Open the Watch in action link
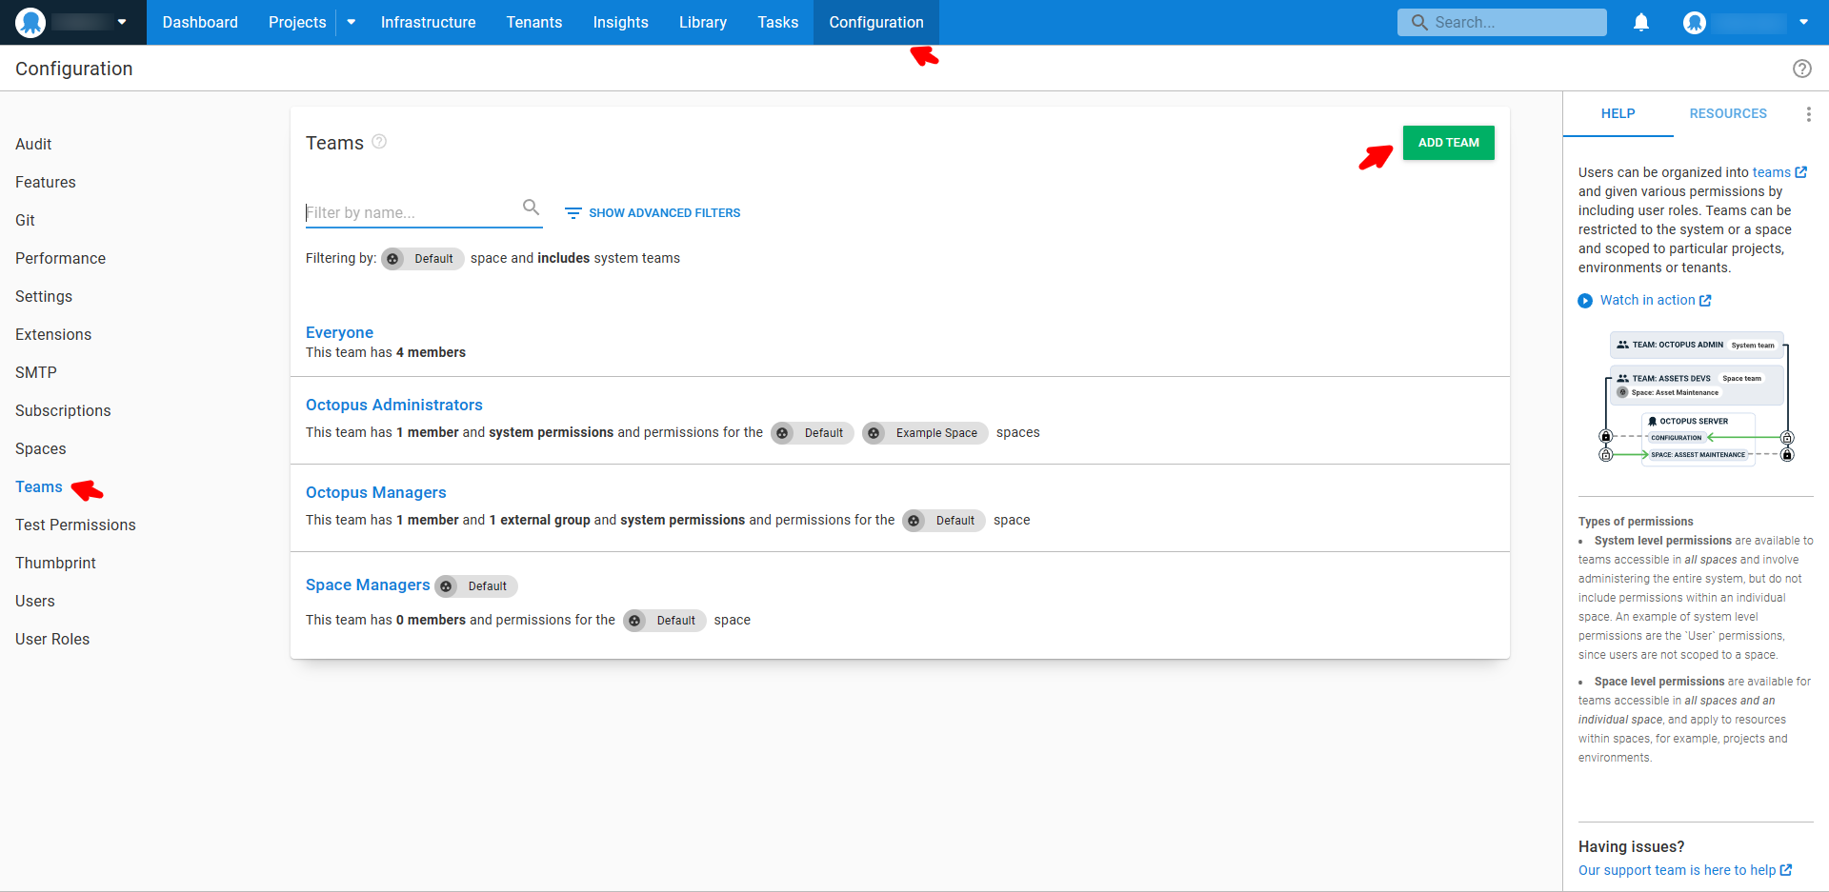This screenshot has width=1829, height=892. (x=1647, y=300)
